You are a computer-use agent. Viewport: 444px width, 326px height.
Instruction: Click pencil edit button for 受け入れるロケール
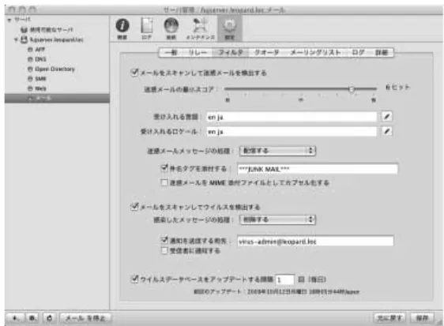tap(387, 131)
